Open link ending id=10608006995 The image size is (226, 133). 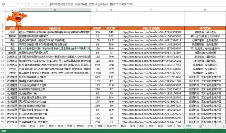click(x=151, y=118)
